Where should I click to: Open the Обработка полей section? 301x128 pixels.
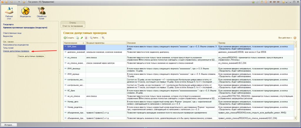[42, 13]
